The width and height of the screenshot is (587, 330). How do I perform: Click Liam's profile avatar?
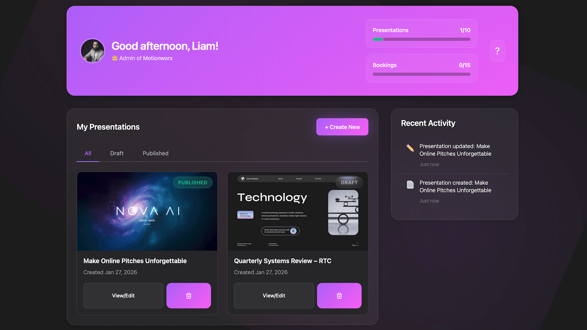click(92, 51)
